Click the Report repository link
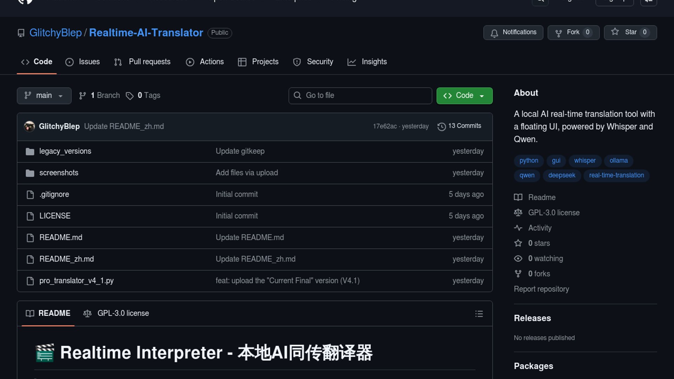This screenshot has width=674, height=379. click(541, 289)
